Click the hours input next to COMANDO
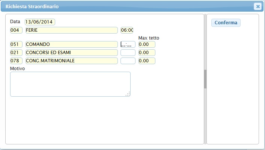This screenshot has width=265, height=150. click(x=128, y=44)
